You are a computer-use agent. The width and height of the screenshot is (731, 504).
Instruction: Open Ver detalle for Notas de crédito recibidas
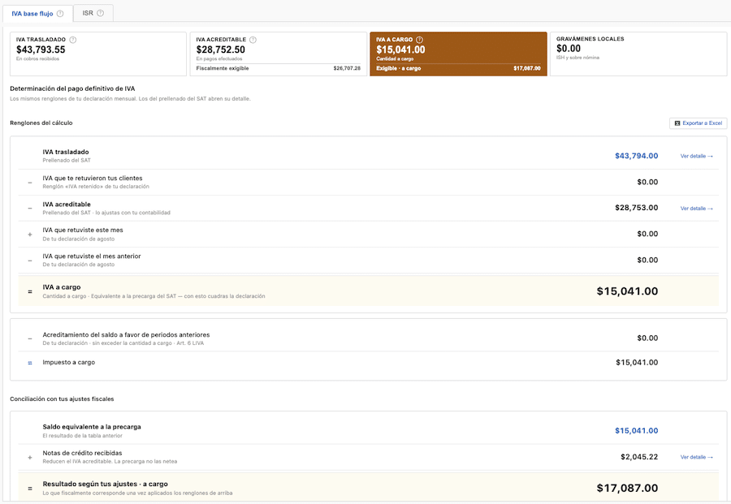point(697,457)
